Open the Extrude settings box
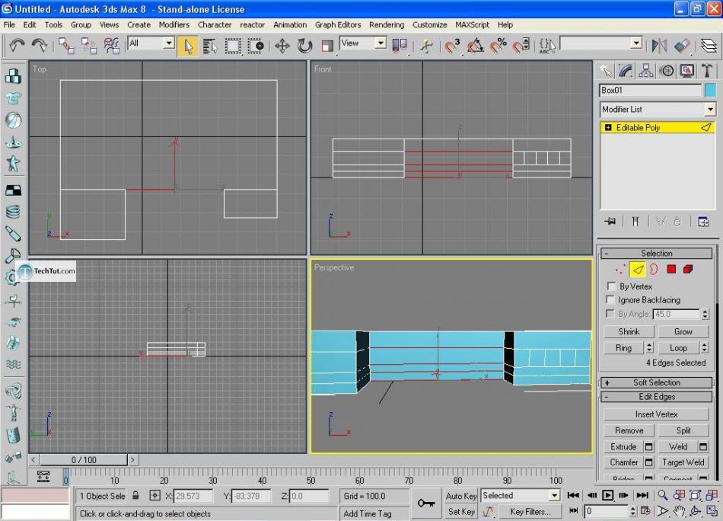The image size is (723, 521). coord(648,446)
